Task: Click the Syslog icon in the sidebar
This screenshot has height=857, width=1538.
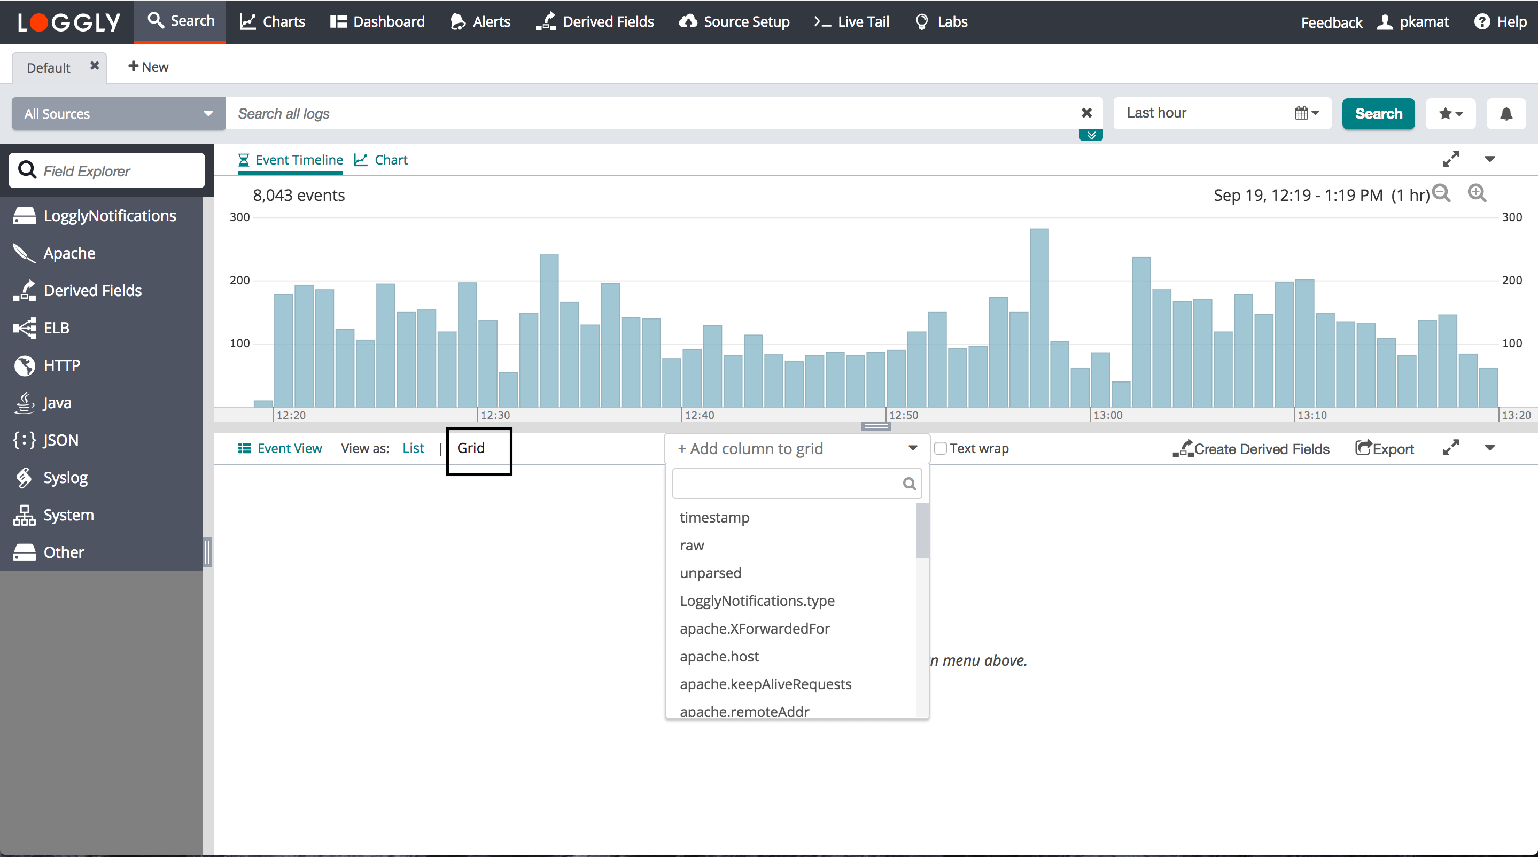Action: (24, 477)
